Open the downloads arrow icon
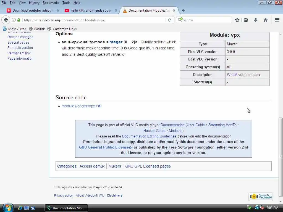Viewport: 283px width, 212px height. 255,20
